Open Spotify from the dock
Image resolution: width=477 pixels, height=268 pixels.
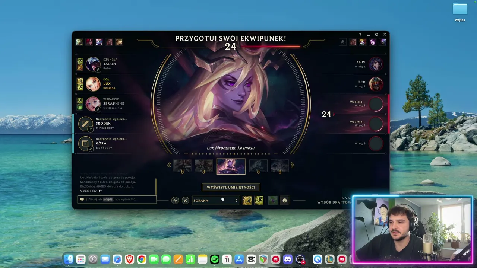215,259
